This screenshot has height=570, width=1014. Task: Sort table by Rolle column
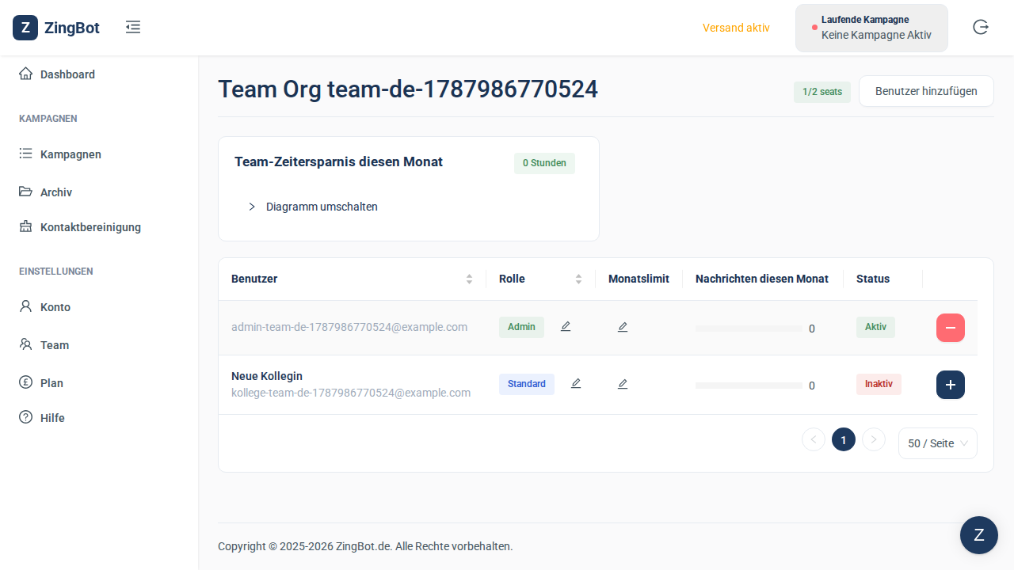[541, 279]
